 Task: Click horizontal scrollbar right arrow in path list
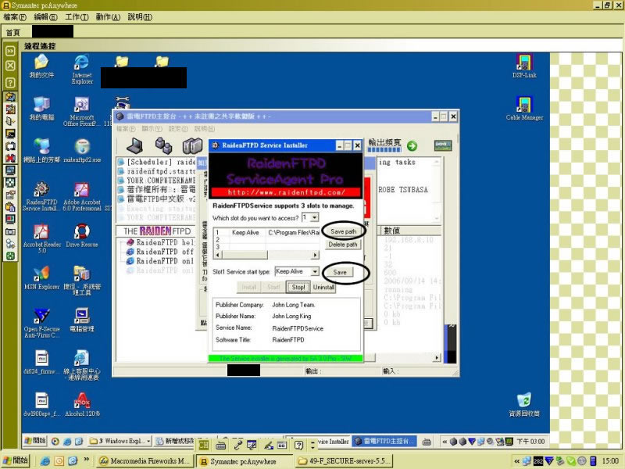click(x=316, y=255)
